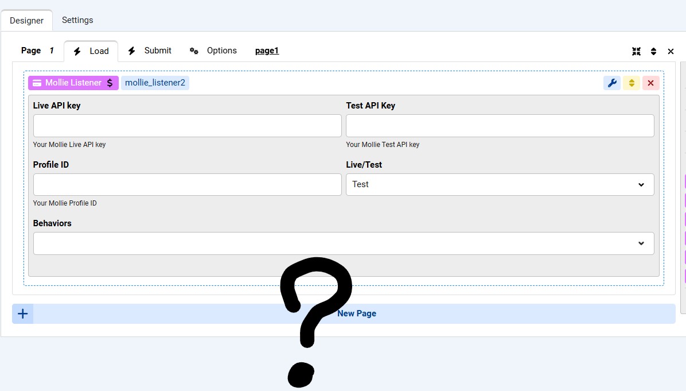Select the Profile ID text box
Viewport: 686px width, 391px height.
tap(187, 184)
